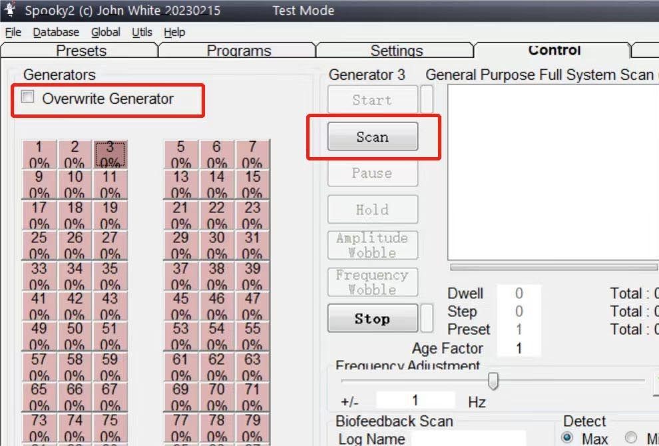
Task: Select generator 1 button
Action: point(39,154)
